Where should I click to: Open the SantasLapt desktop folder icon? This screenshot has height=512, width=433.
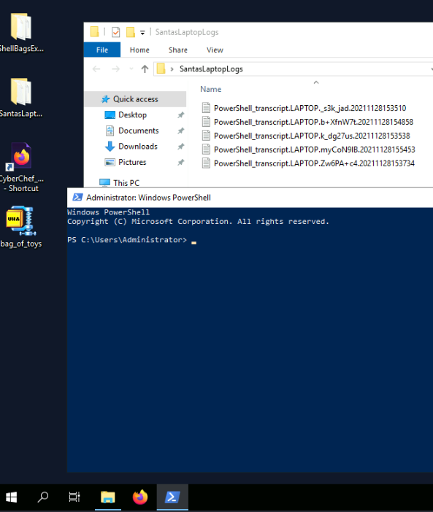pyautogui.click(x=21, y=97)
